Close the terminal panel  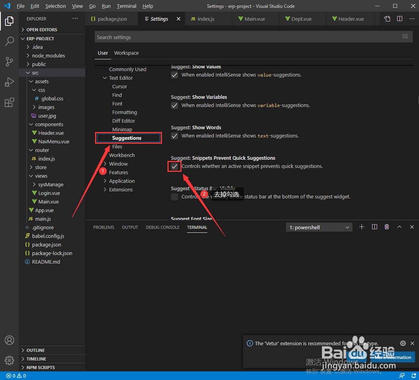click(412, 227)
